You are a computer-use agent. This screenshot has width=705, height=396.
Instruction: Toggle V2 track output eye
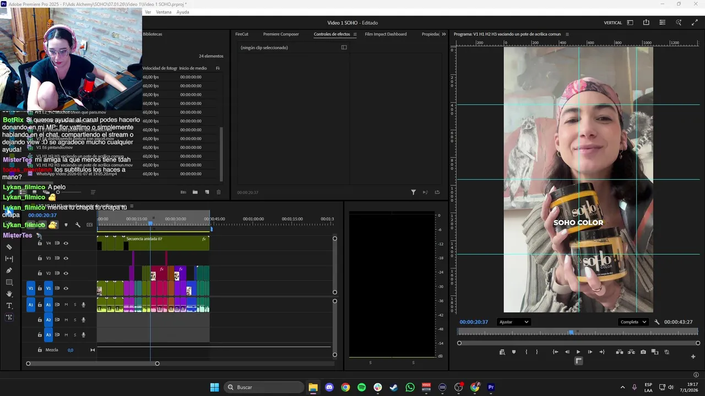66,273
